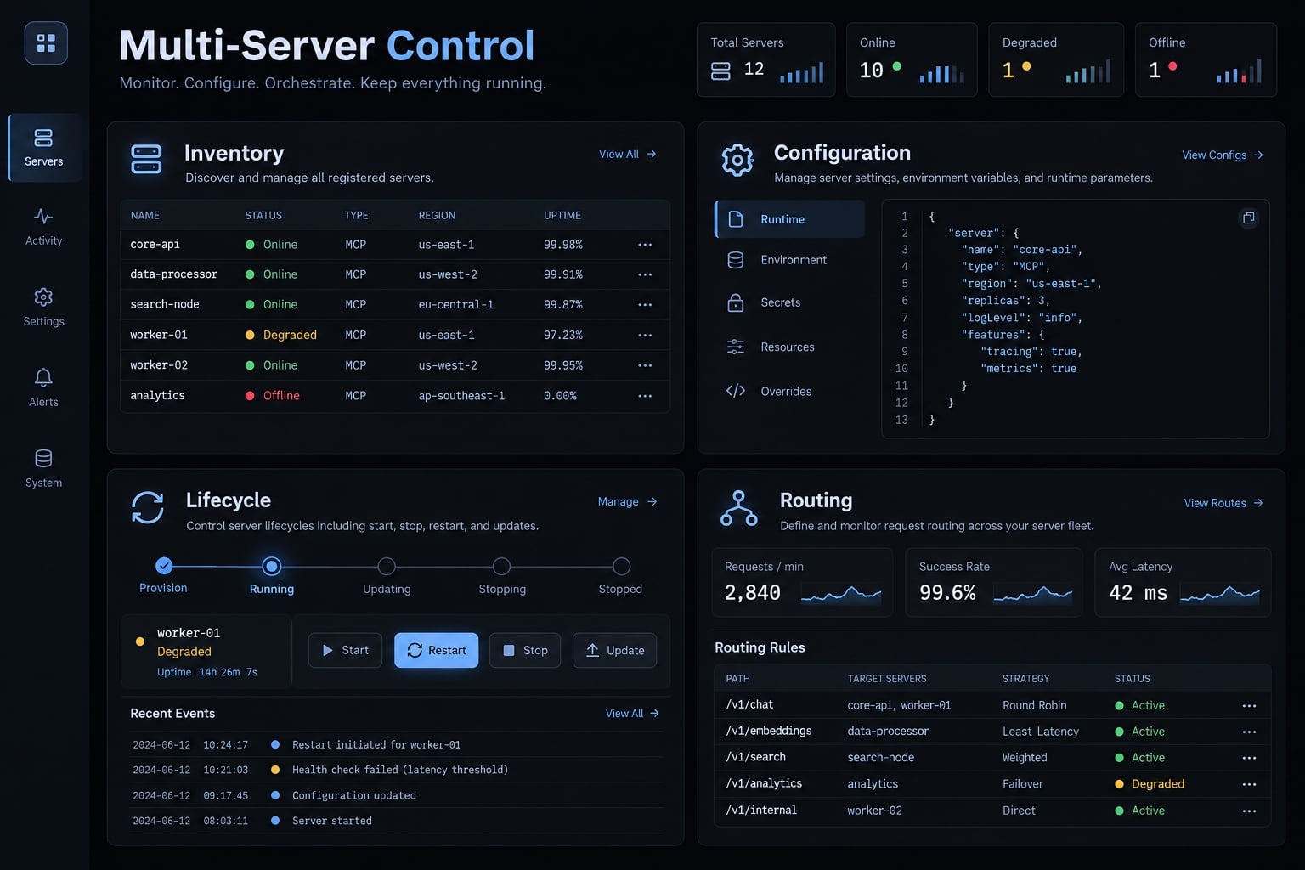Select Servers in the sidebar
The image size is (1305, 870).
(x=44, y=148)
